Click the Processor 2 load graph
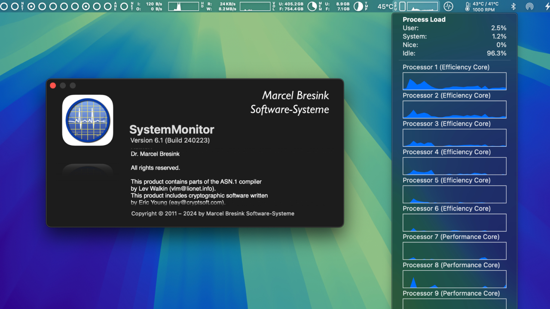Viewport: 550px width, 309px height. pyautogui.click(x=455, y=109)
